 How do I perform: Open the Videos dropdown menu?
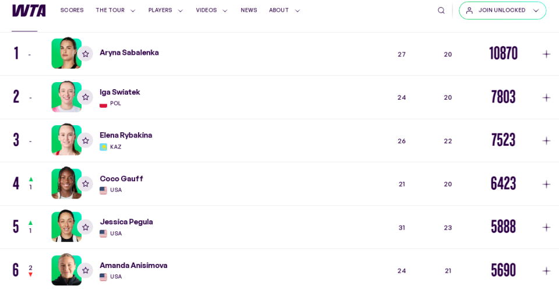[x=211, y=10]
